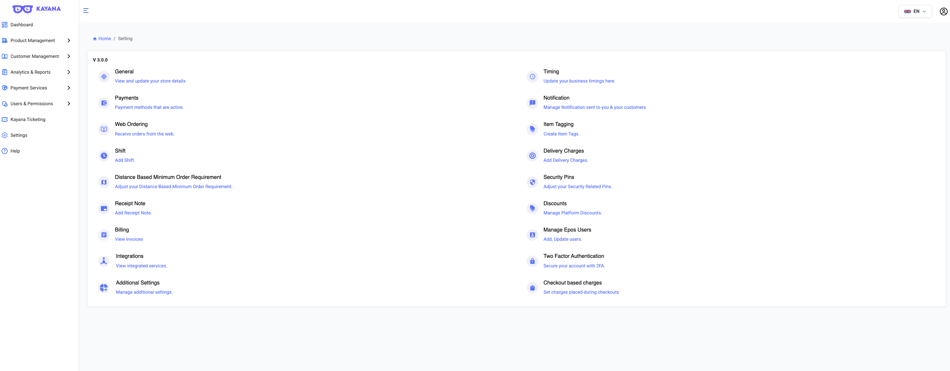
Task: Click the Receipt Note icon
Action: click(x=104, y=208)
